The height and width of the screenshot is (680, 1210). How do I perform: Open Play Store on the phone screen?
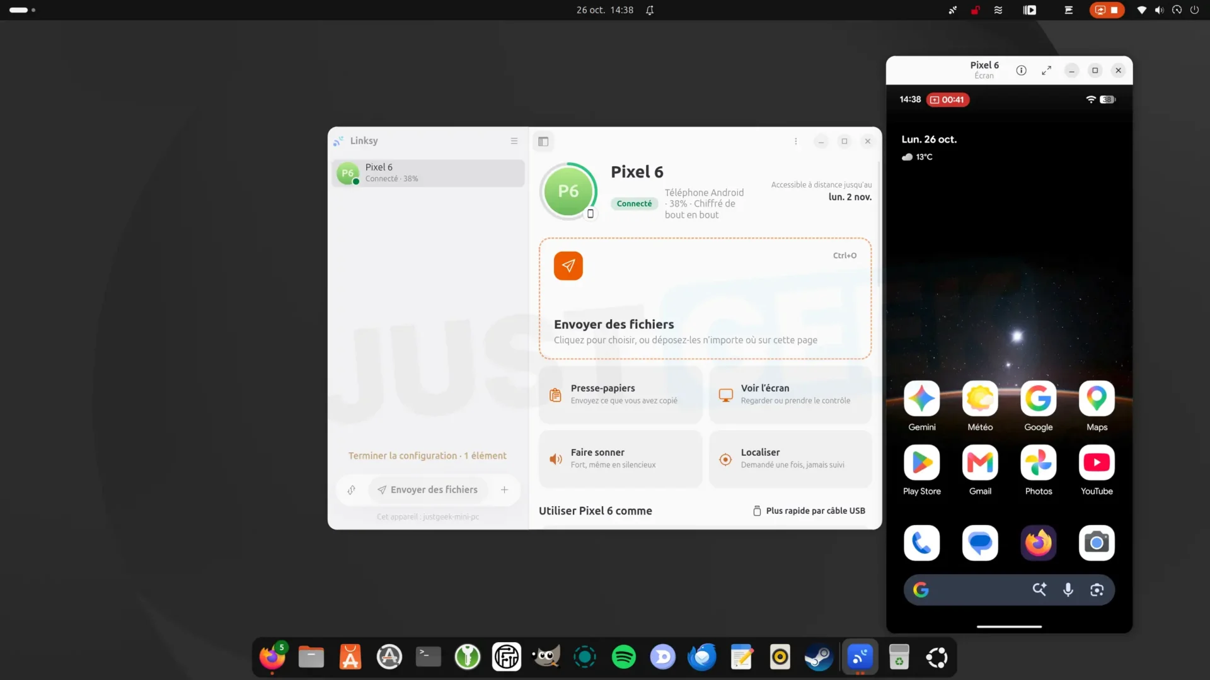(921, 470)
